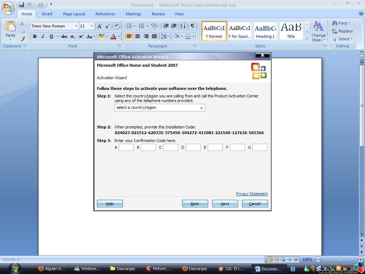
Task: Click the Save icon in Quick Access Toolbar
Action: 21,4
